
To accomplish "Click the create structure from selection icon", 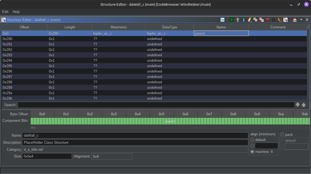I will tap(285, 20).
